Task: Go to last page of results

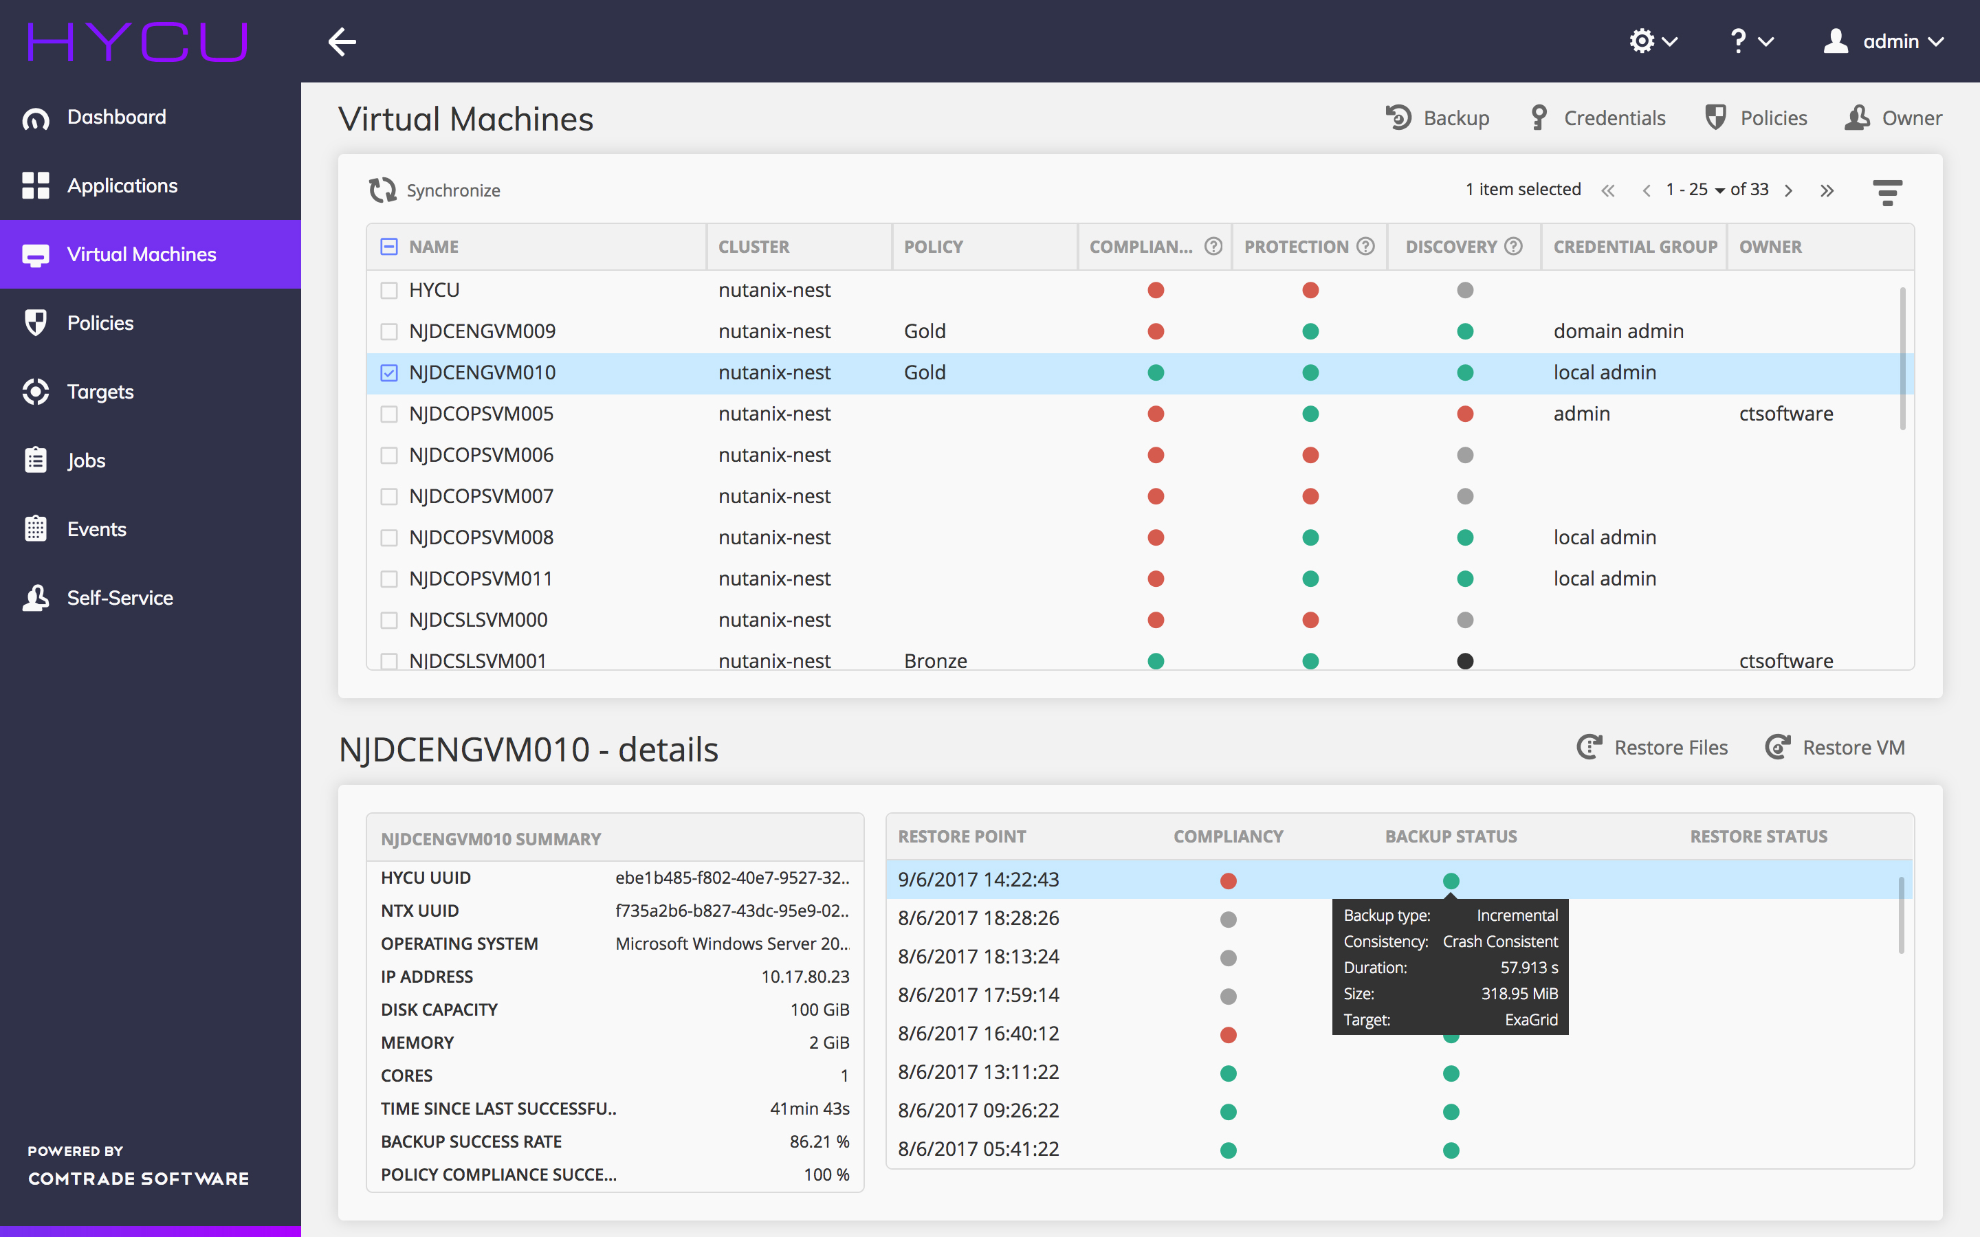Action: pyautogui.click(x=1827, y=190)
